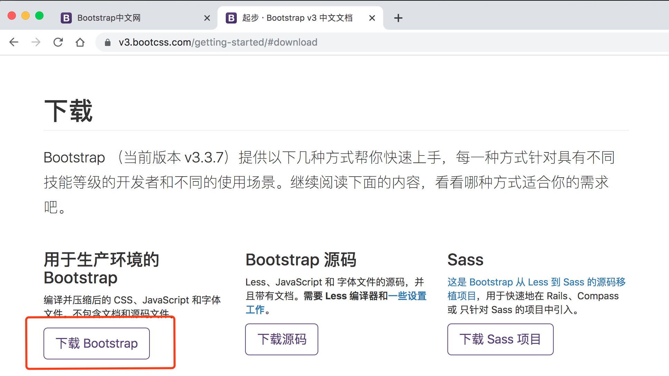View site security lock info
669x376 pixels.
pyautogui.click(x=108, y=42)
